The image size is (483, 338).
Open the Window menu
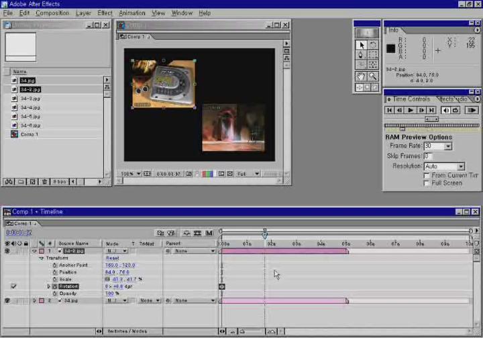click(x=182, y=13)
